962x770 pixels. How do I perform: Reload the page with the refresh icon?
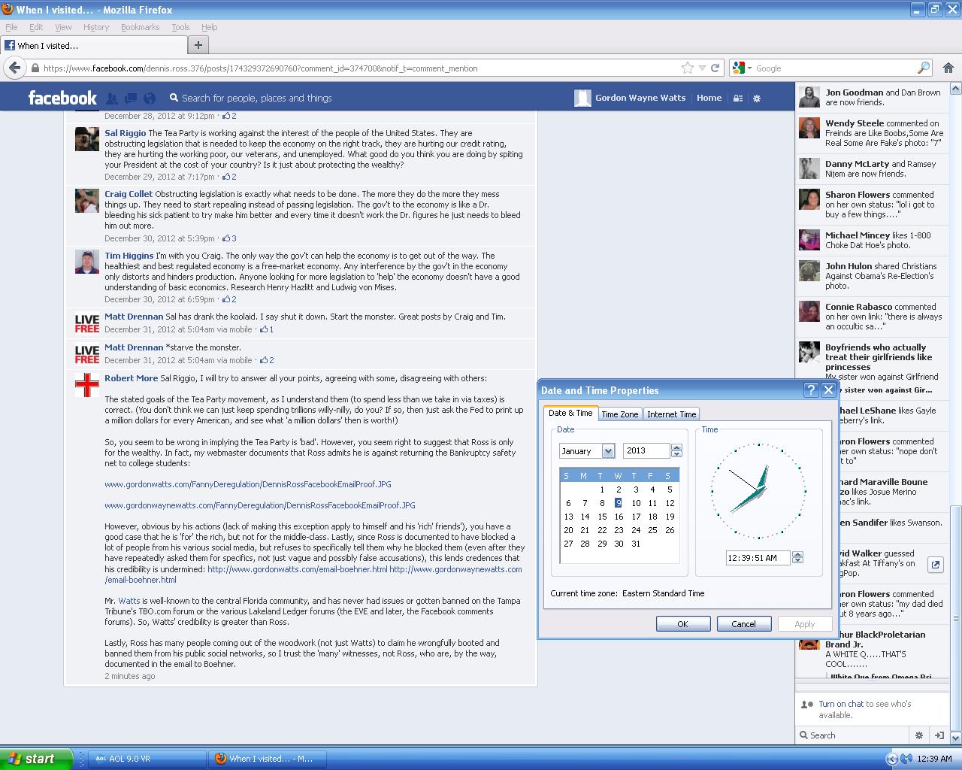715,68
